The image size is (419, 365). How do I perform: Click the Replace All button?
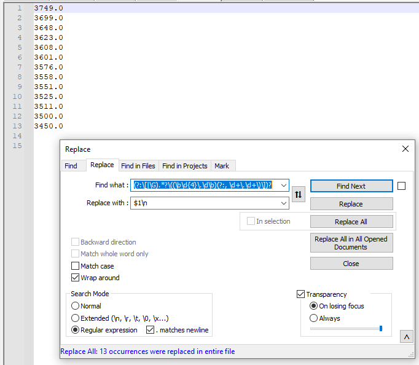pos(351,222)
